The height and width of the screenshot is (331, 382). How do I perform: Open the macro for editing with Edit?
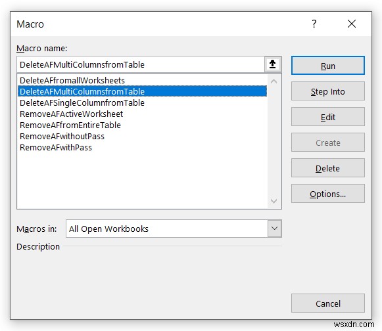coord(327,117)
